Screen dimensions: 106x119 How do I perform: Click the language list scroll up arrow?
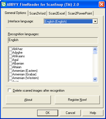point(95,49)
